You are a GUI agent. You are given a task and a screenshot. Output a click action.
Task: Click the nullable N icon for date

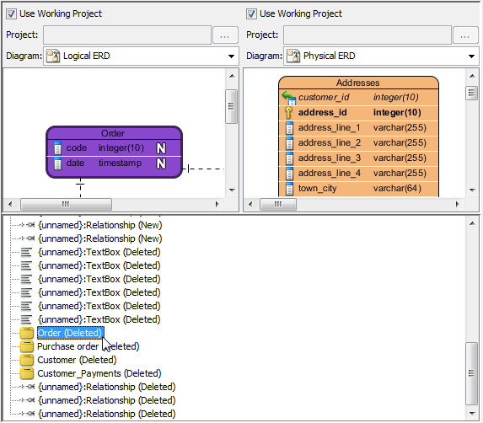[161, 163]
